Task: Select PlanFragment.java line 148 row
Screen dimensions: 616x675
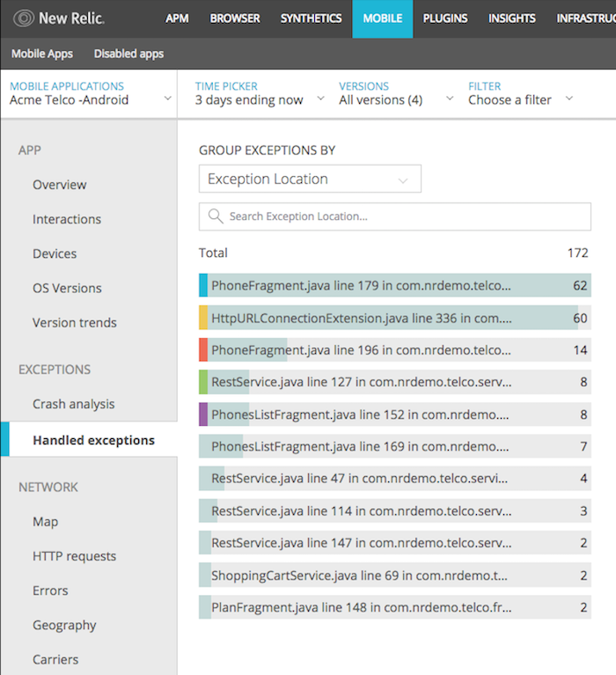Action: tap(395, 607)
